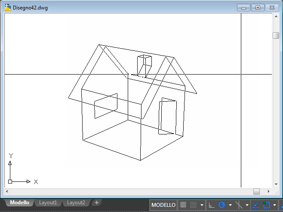The width and height of the screenshot is (283, 212).
Task: Open object snap options dropdown
Action: [x=275, y=205]
